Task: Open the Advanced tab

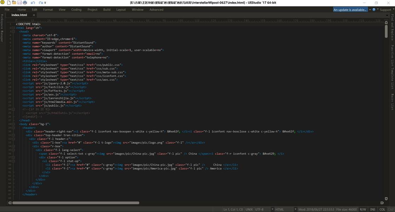Action: click(x=156, y=10)
